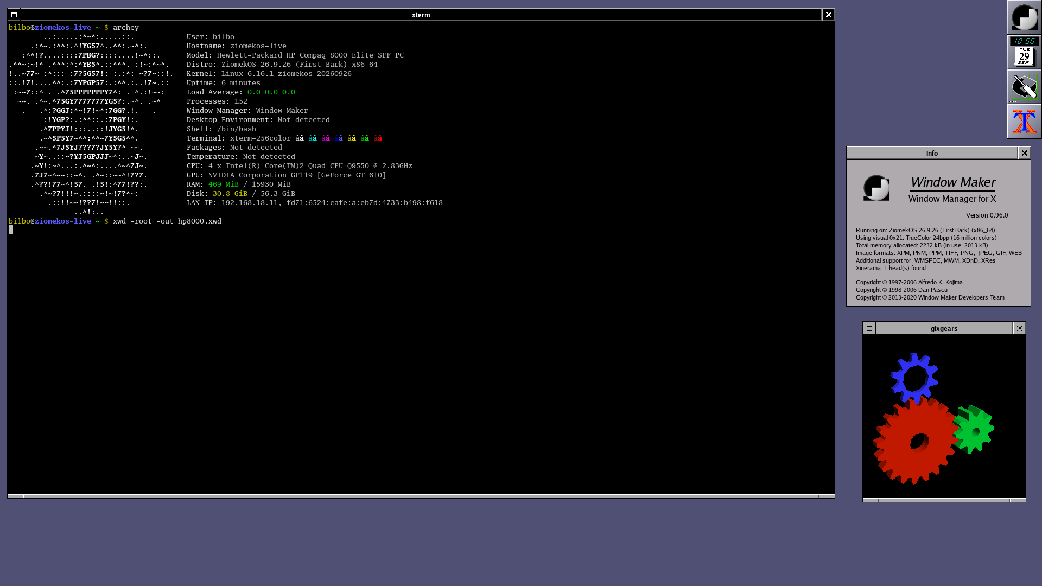1042x586 pixels.
Task: Click the 'archey' command on first prompt
Action: [x=126, y=28]
